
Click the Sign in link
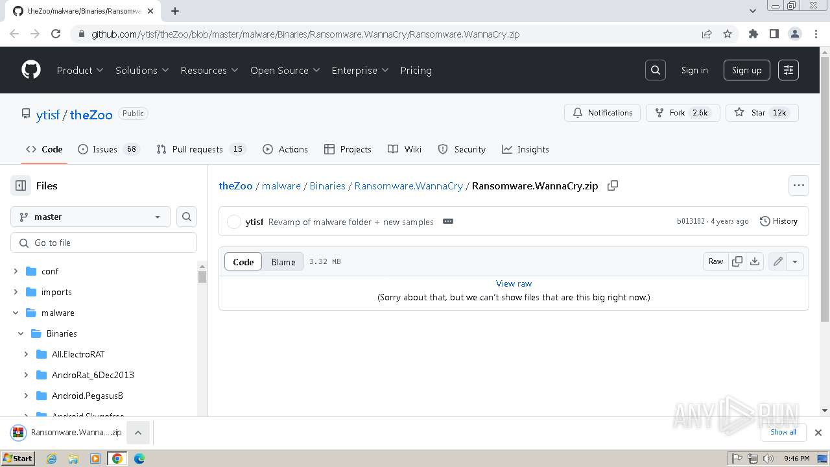tap(694, 70)
